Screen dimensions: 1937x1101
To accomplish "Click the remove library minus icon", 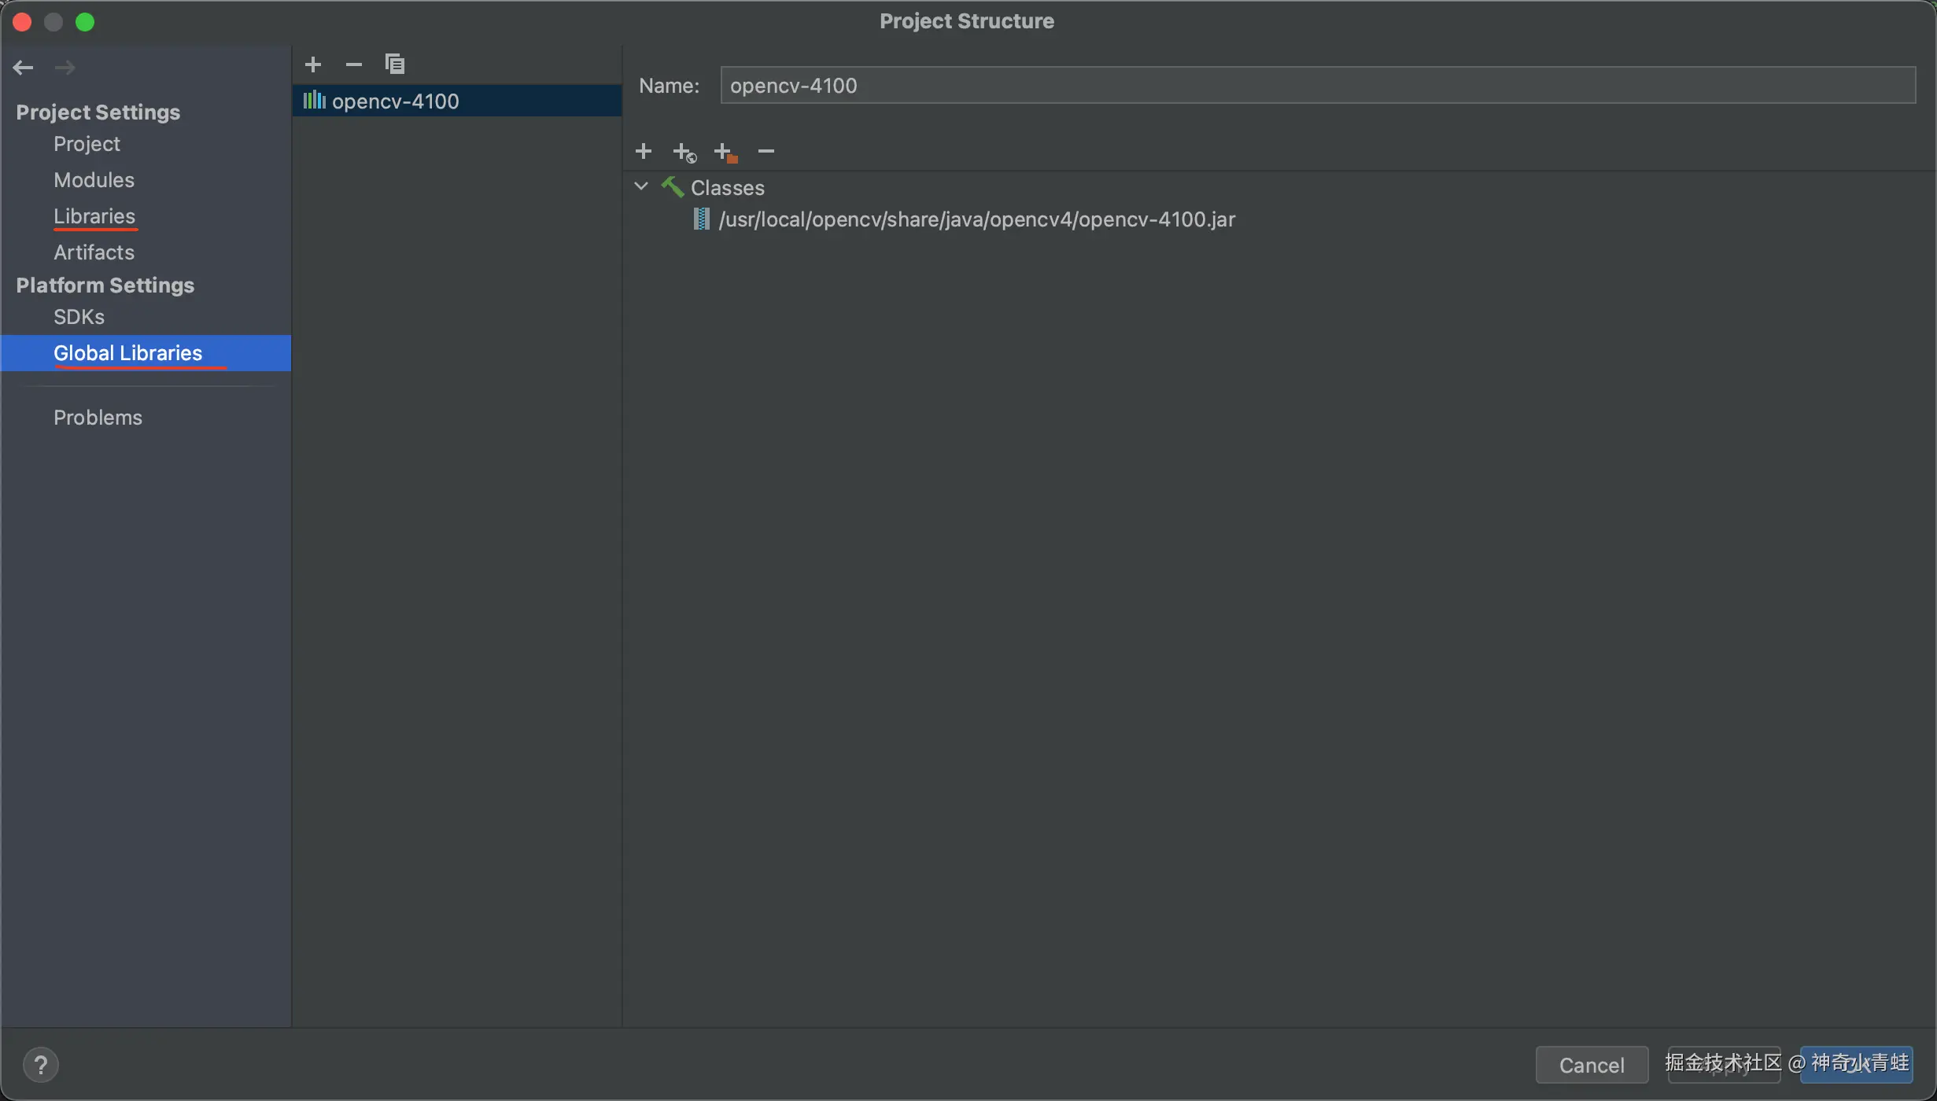I will pos(354,64).
